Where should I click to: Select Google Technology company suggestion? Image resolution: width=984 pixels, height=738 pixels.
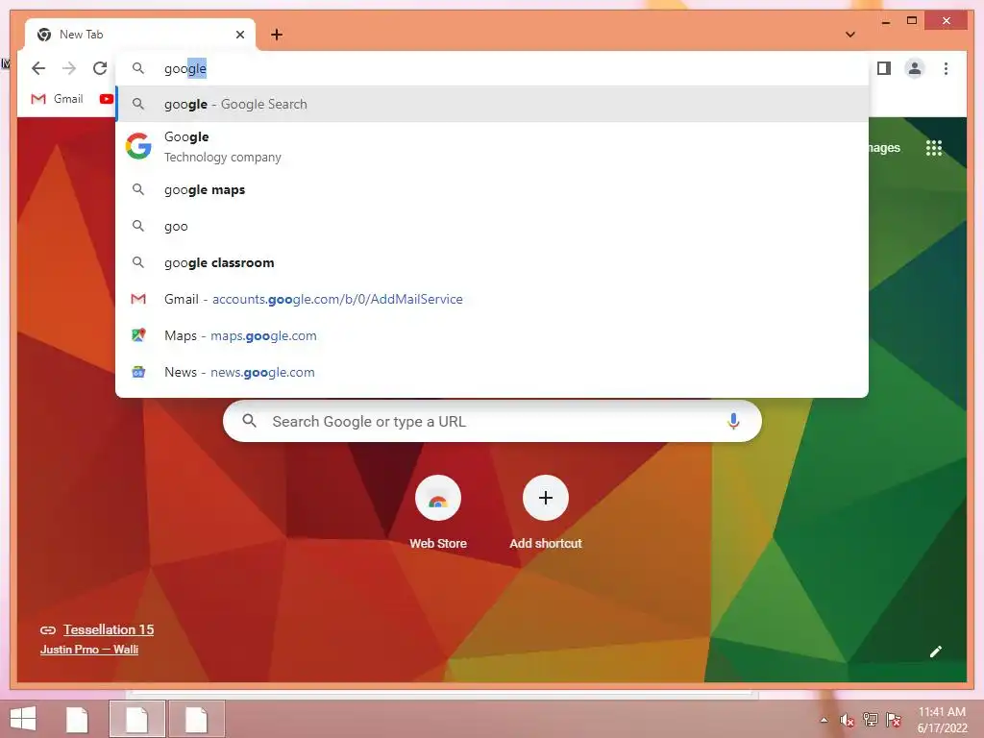(492, 147)
